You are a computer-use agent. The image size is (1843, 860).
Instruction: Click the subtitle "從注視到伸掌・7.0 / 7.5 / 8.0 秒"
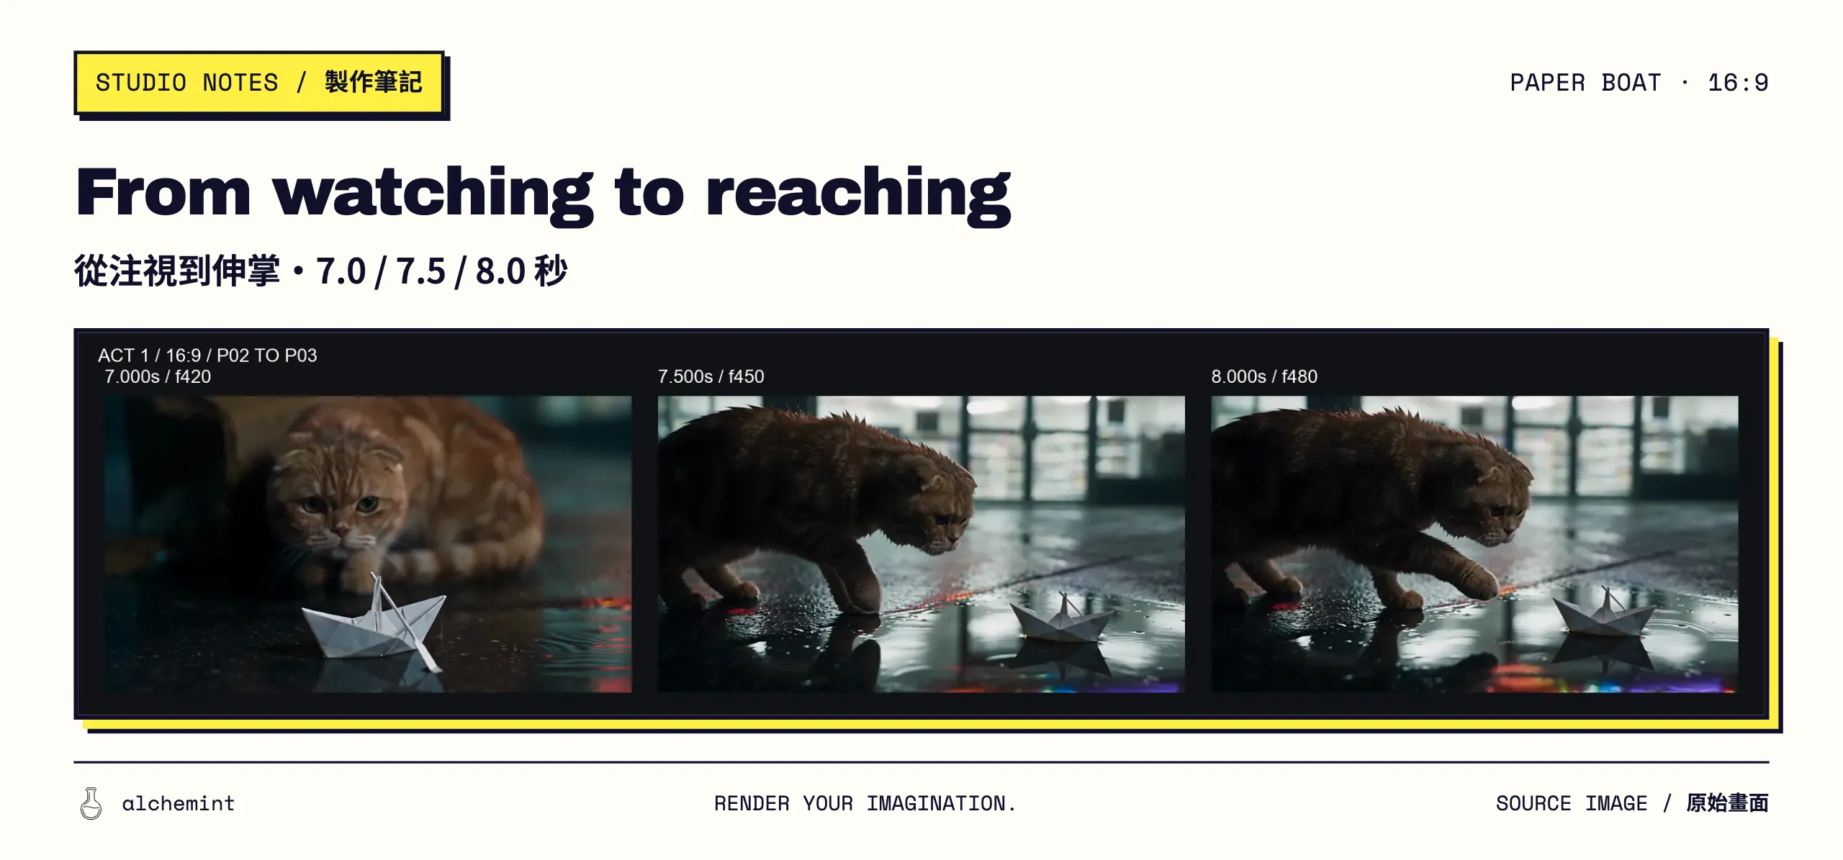321,271
